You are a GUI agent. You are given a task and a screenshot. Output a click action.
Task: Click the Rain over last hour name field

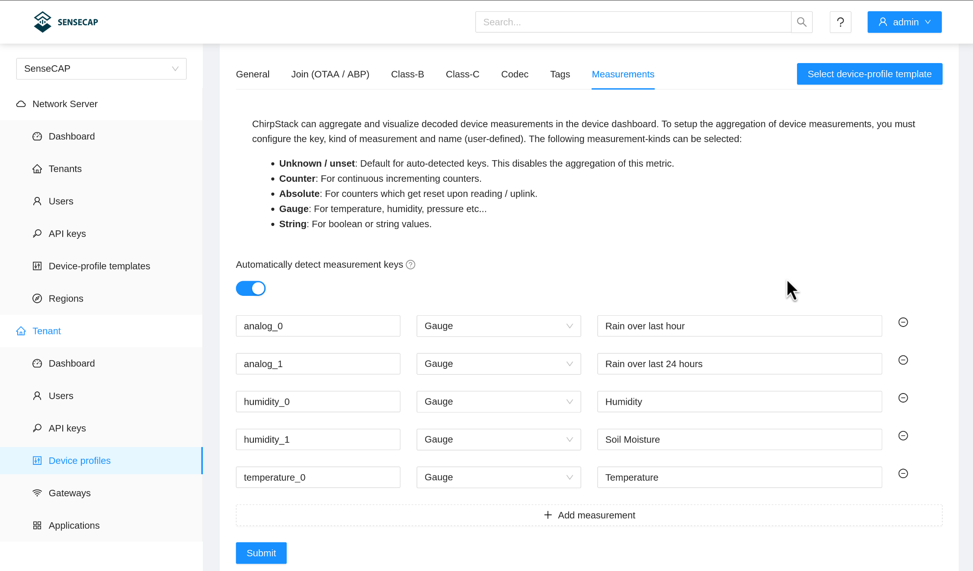(739, 326)
